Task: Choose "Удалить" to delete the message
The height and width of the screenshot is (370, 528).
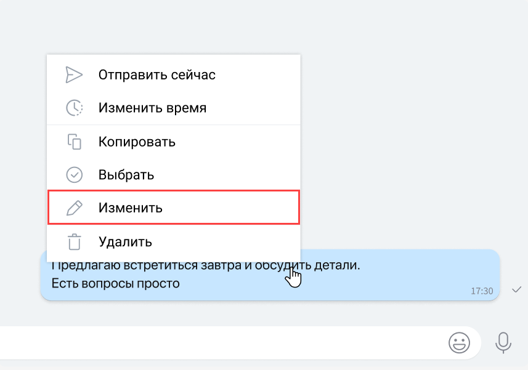Action: point(125,241)
